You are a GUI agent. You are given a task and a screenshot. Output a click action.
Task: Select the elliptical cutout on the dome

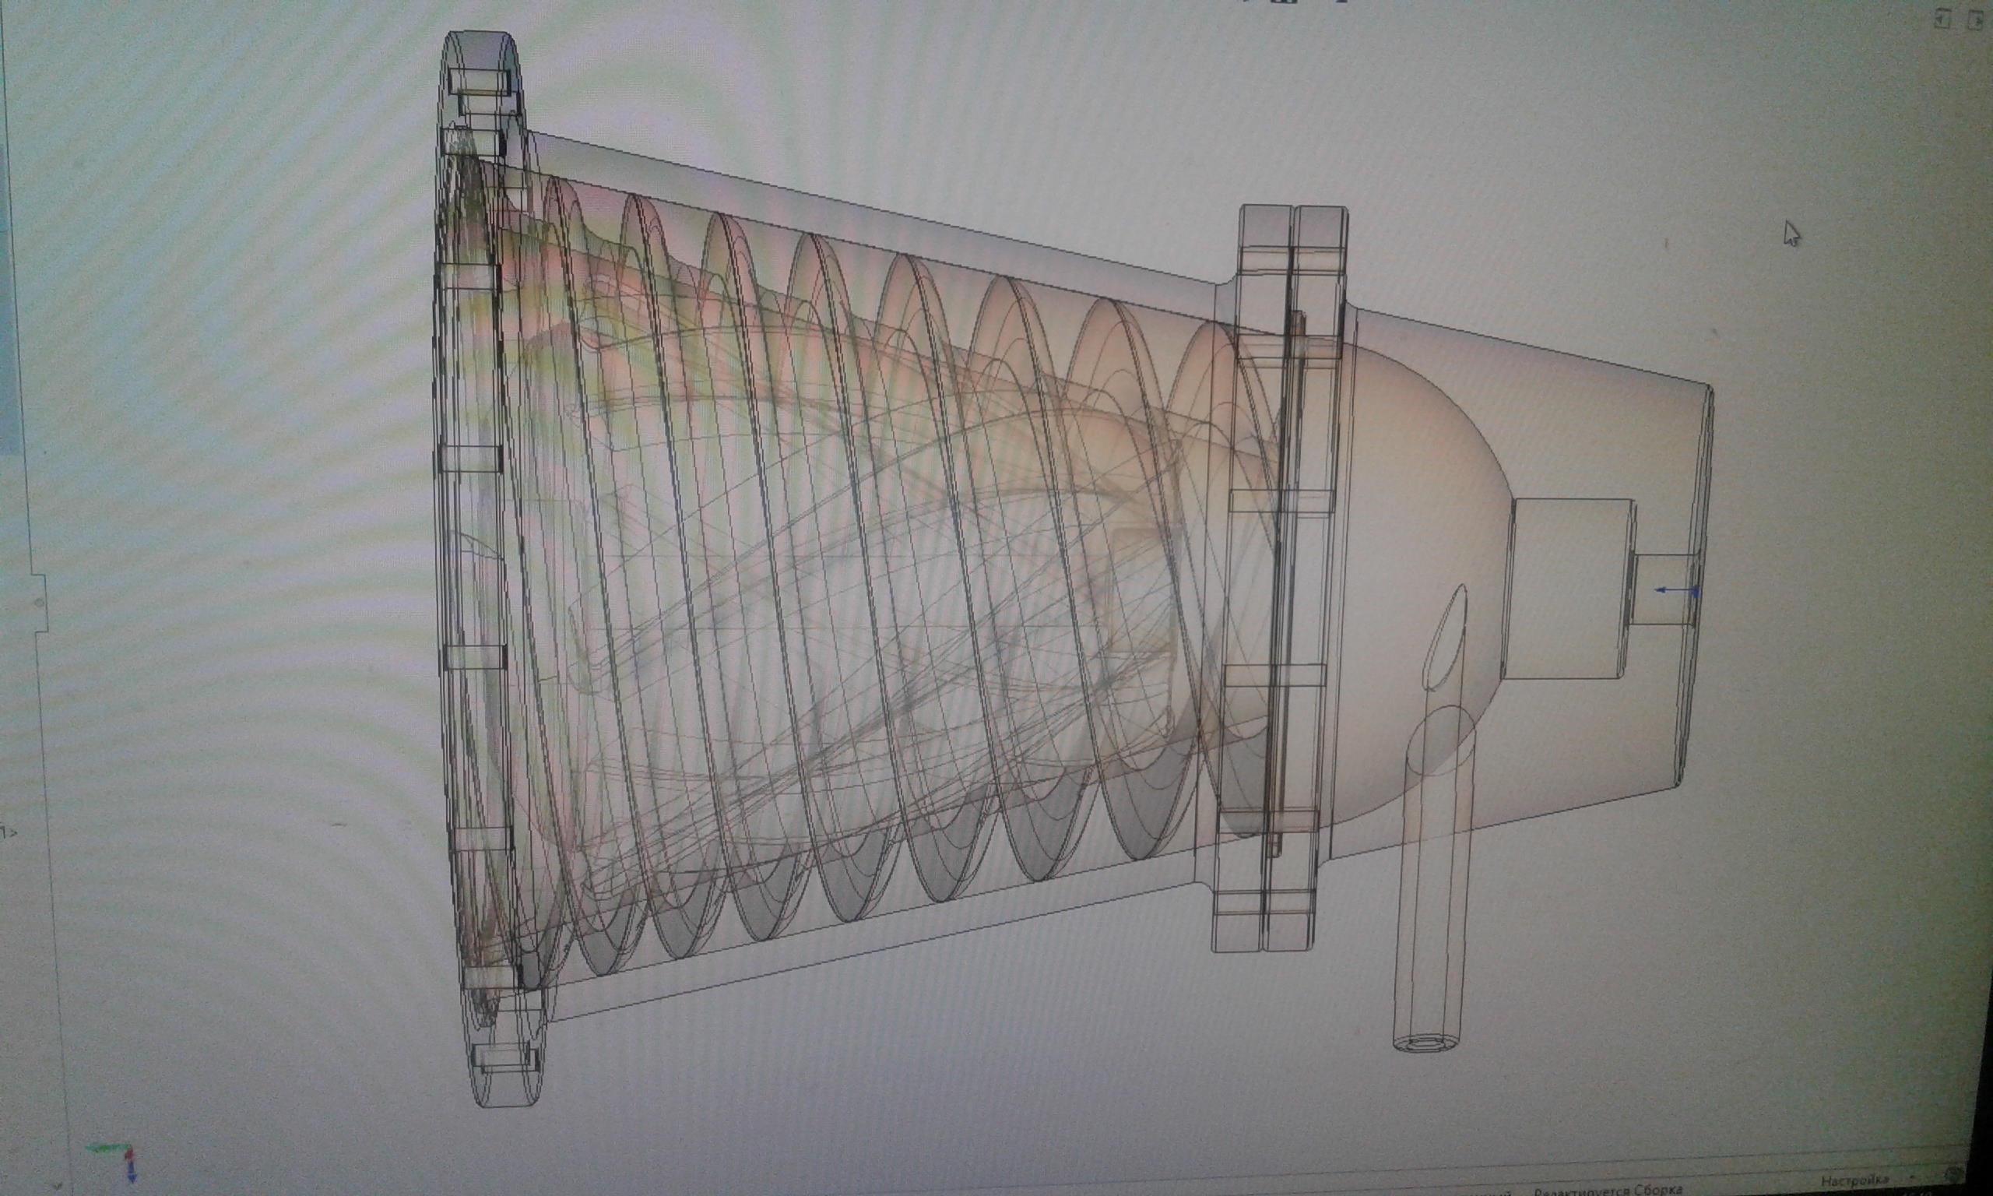pyautogui.click(x=1447, y=637)
